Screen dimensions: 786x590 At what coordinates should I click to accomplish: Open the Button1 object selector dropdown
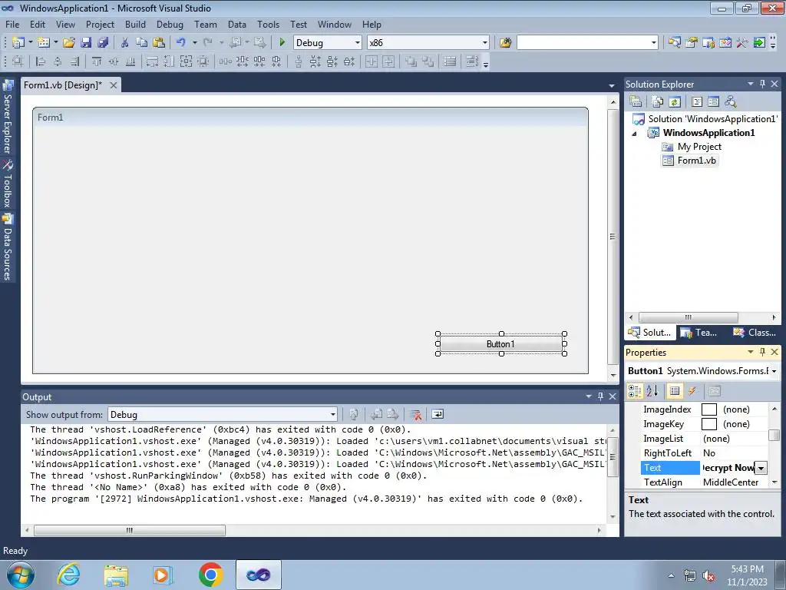tap(774, 371)
